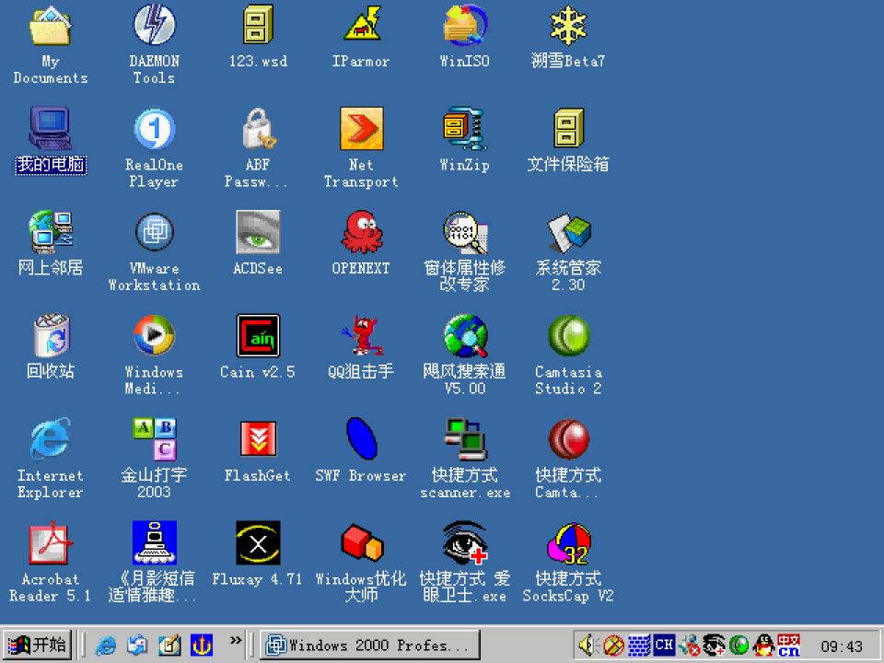This screenshot has width=884, height=663.
Task: Click the Outlook Express quick launch icon
Action: point(137,646)
